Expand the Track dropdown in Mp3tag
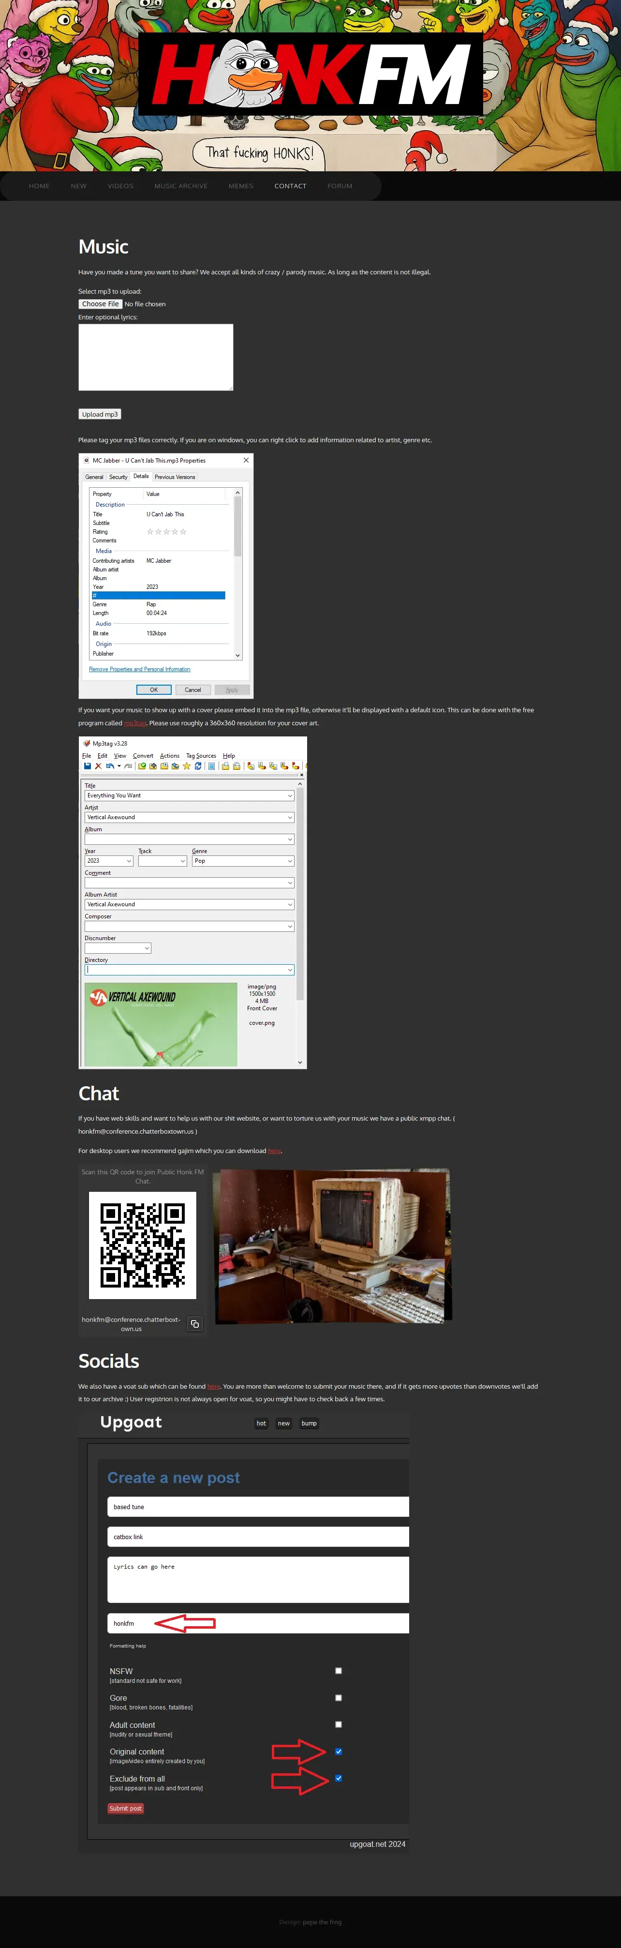The height and width of the screenshot is (1948, 621). click(x=183, y=861)
